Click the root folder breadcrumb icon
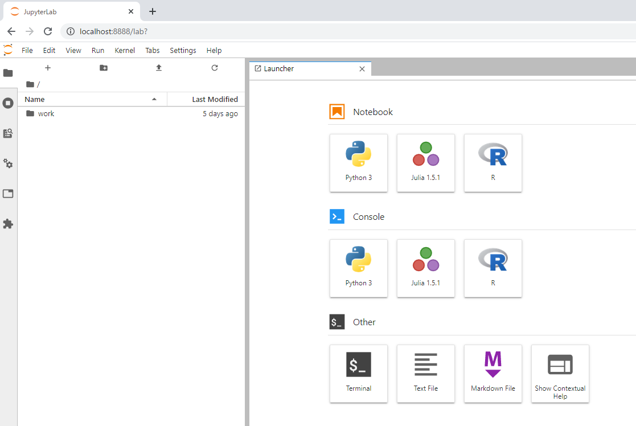 30,84
